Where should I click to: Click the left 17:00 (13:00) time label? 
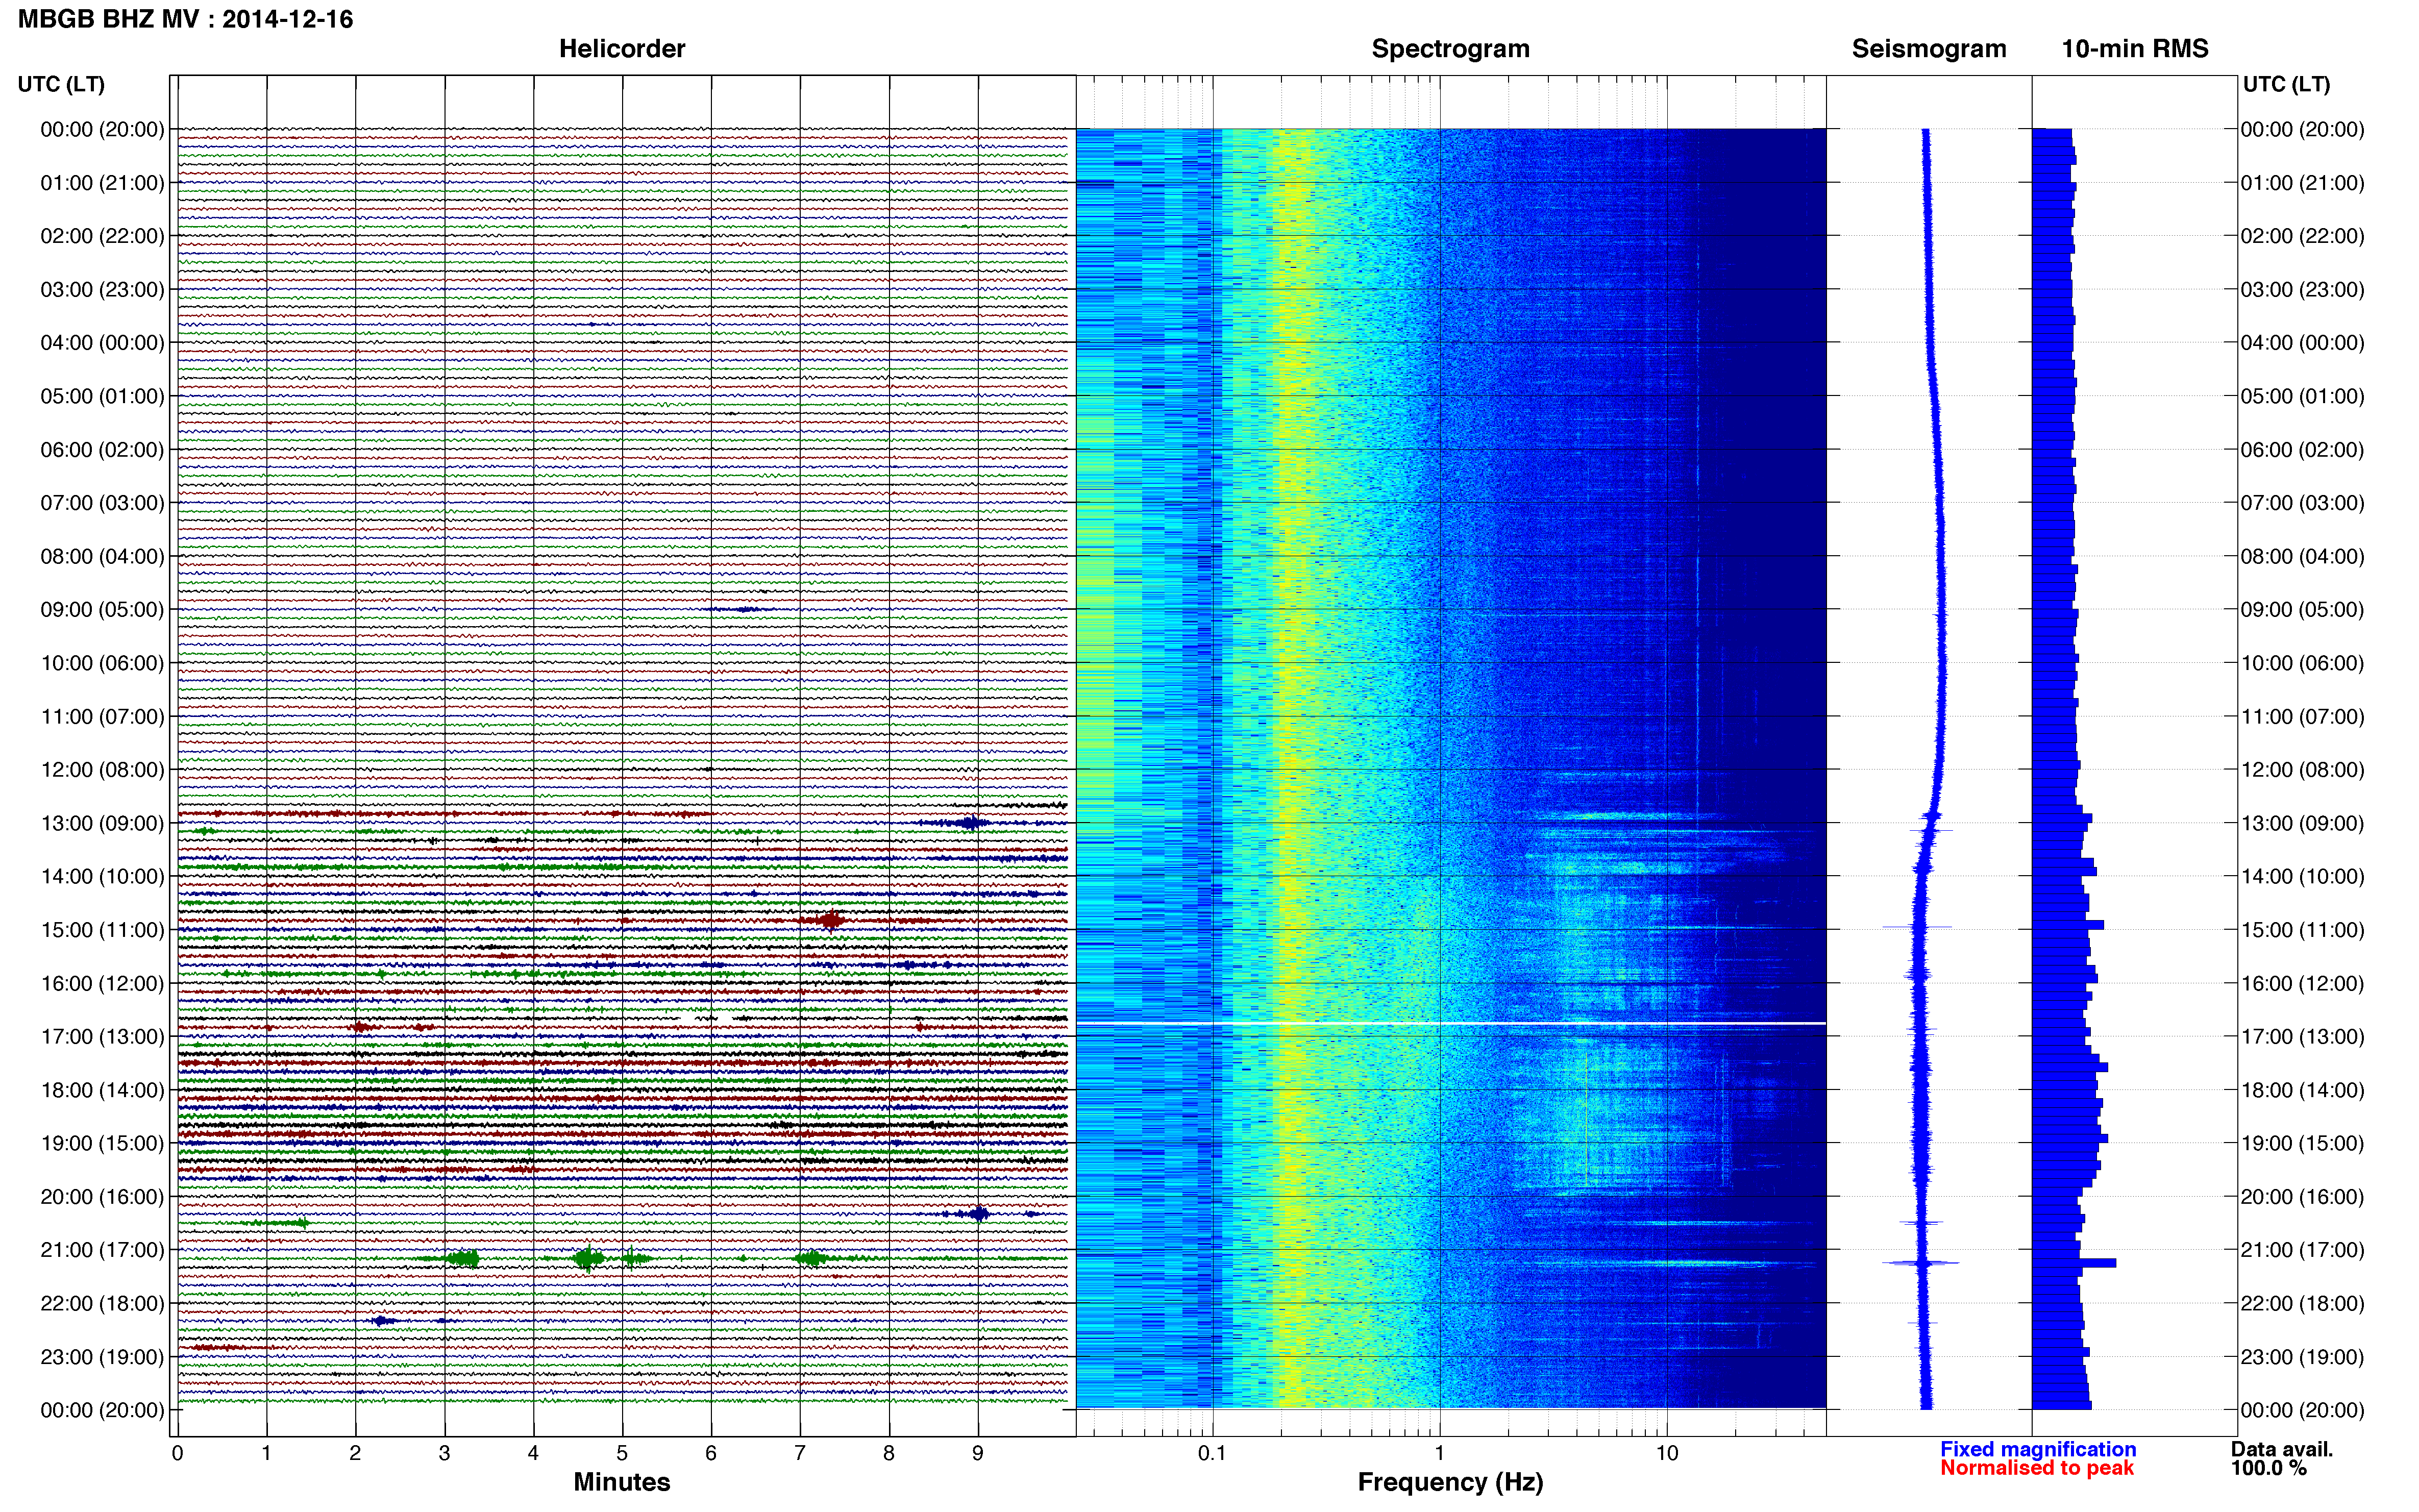click(x=102, y=1037)
